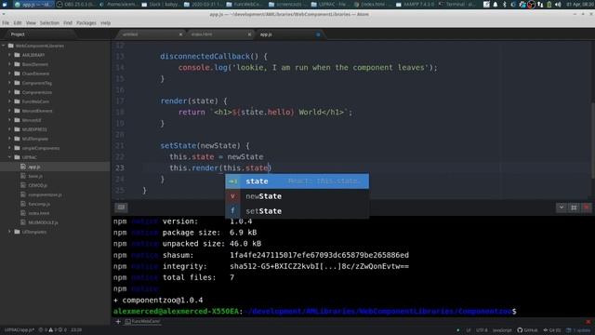Expand the UITemplates folder
This screenshot has height=335, width=595.
click(x=10, y=232)
